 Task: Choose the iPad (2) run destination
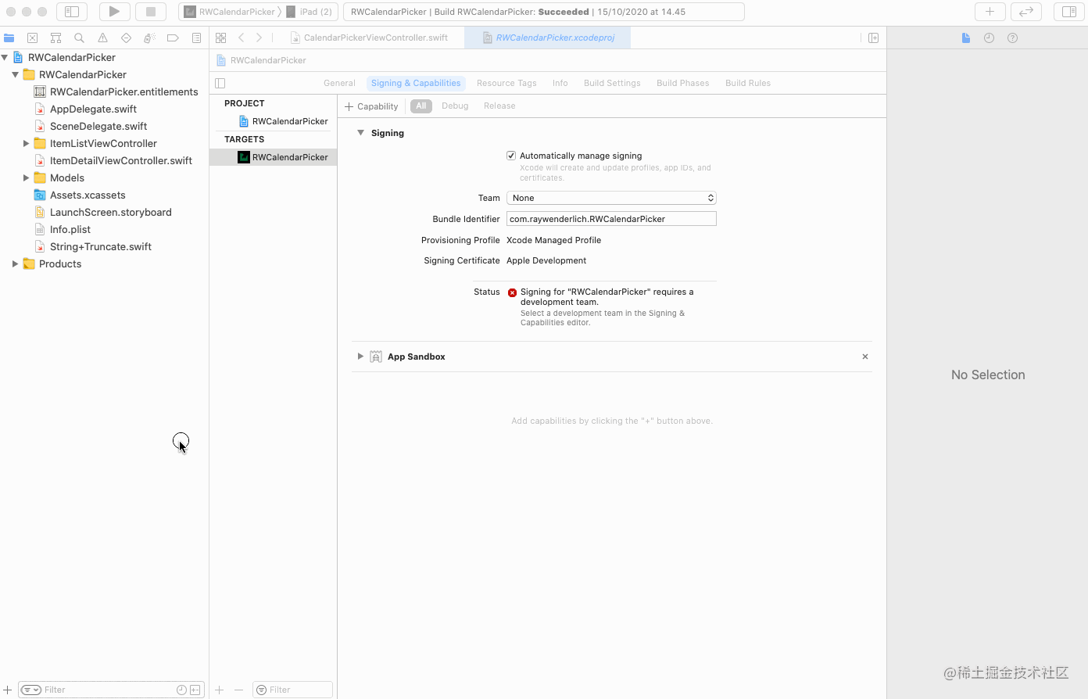(x=310, y=12)
